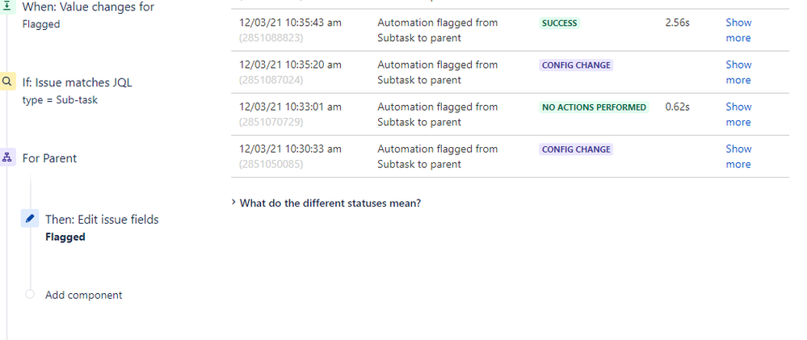Select the For Parent branch component

pos(49,158)
